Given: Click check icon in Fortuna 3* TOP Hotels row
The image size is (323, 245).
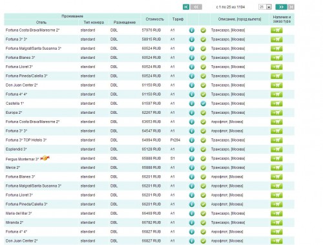Looking at the screenshot, I should (x=203, y=140).
